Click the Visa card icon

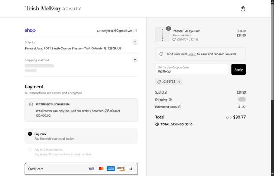tap(91, 169)
